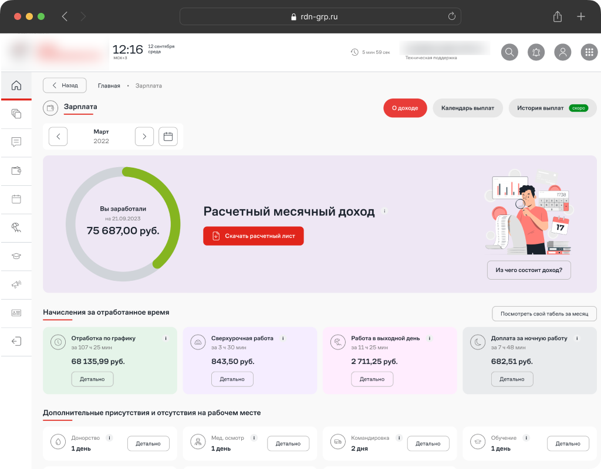601x469 pixels.
Task: Open the user profile icon
Action: point(562,52)
